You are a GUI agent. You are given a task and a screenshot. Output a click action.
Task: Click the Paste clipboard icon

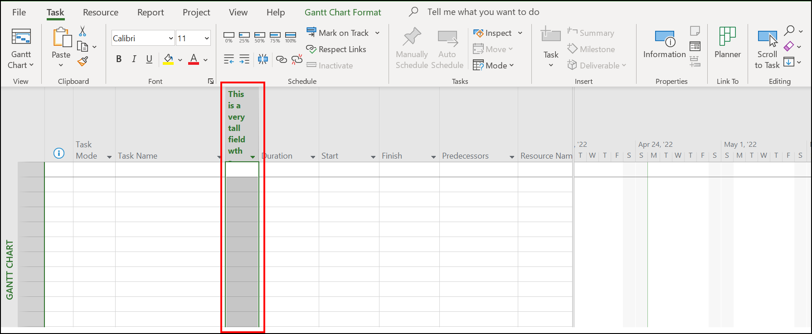click(x=62, y=37)
